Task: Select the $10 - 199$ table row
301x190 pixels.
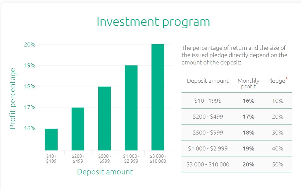Action: 237,101
